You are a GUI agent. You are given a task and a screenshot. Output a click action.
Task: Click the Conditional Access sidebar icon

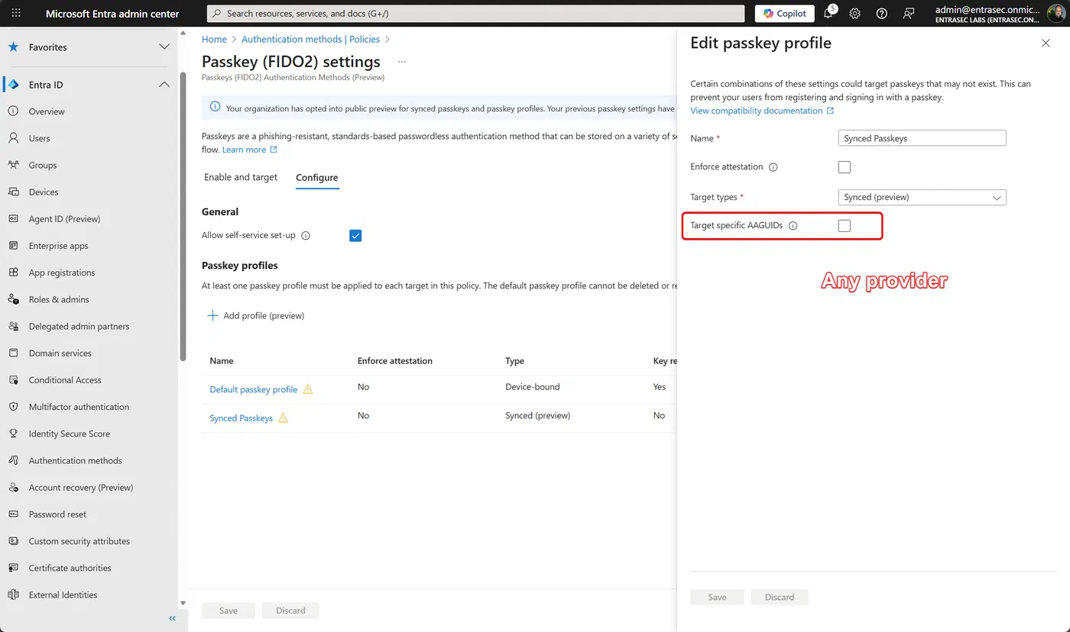[13, 380]
